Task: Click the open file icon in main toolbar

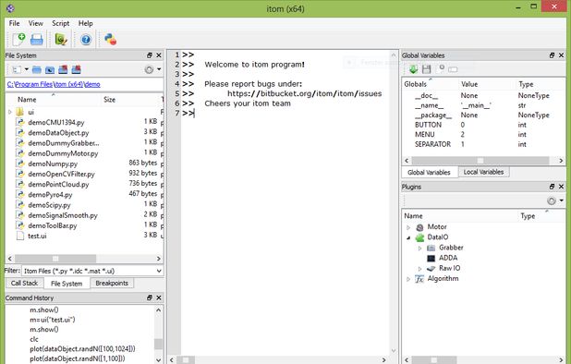Action: (36, 40)
